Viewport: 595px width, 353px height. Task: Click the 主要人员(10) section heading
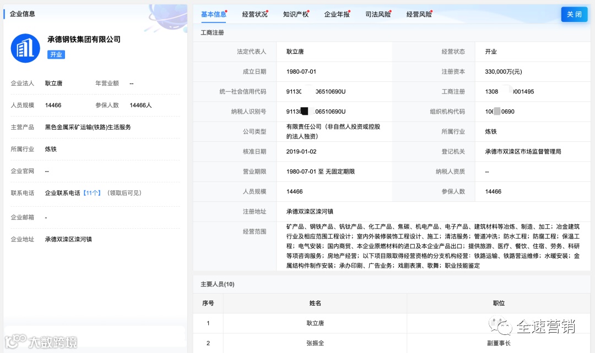[x=218, y=284]
